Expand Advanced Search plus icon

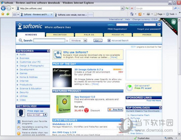(109, 41)
